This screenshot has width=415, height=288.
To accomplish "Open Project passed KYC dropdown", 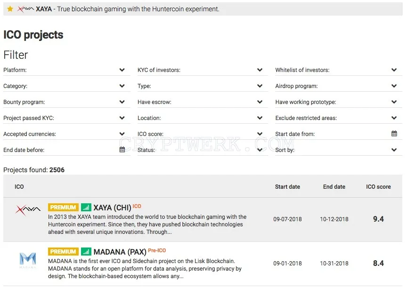I will 67,118.
